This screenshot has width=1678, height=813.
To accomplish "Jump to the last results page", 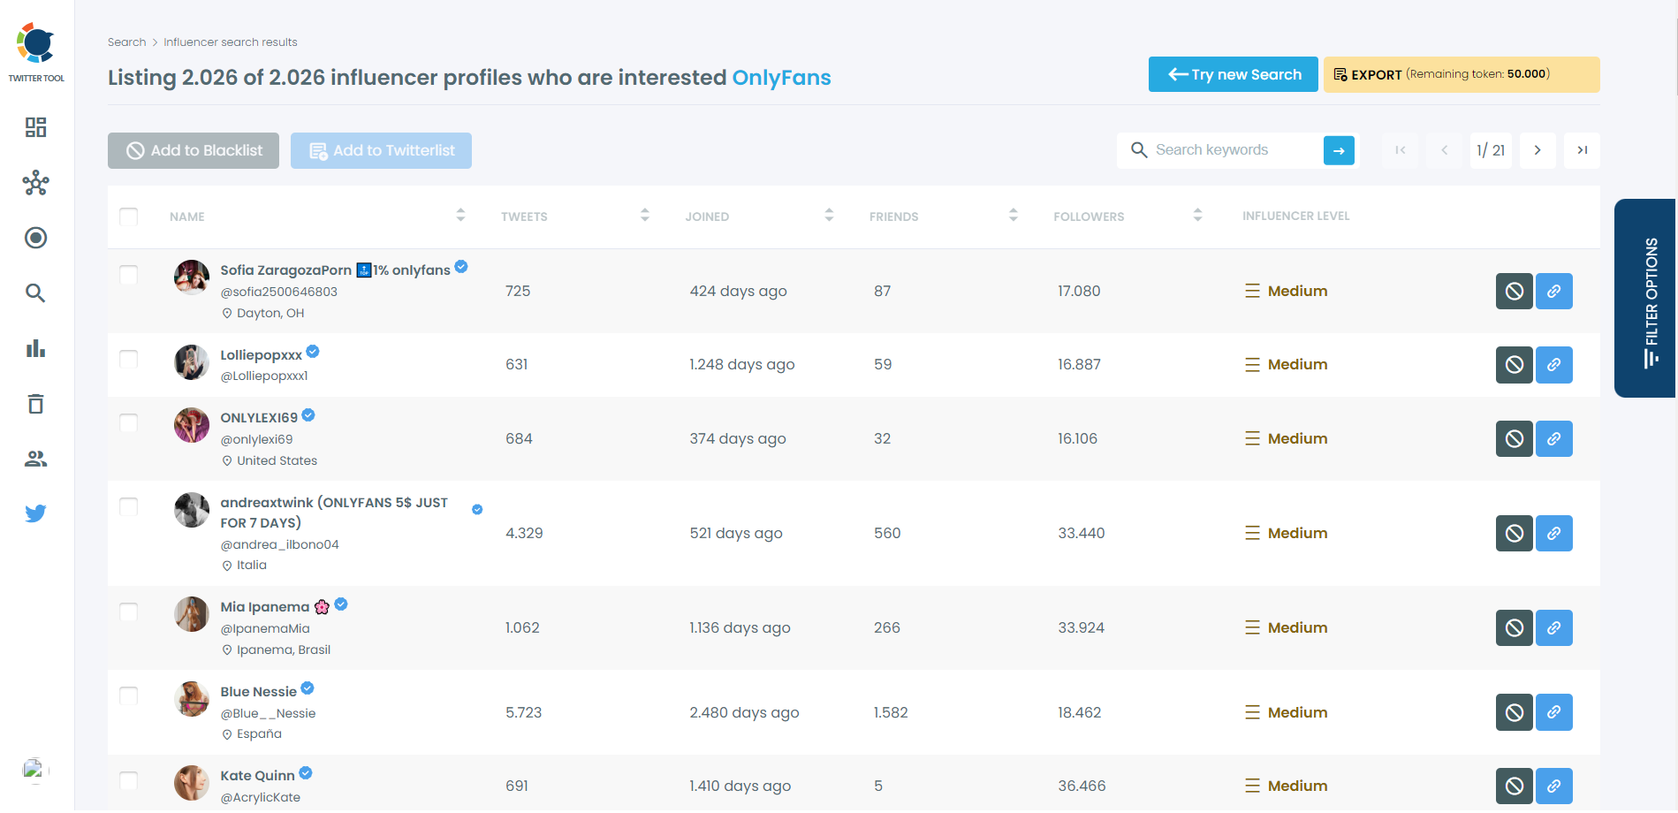I will pos(1582,150).
